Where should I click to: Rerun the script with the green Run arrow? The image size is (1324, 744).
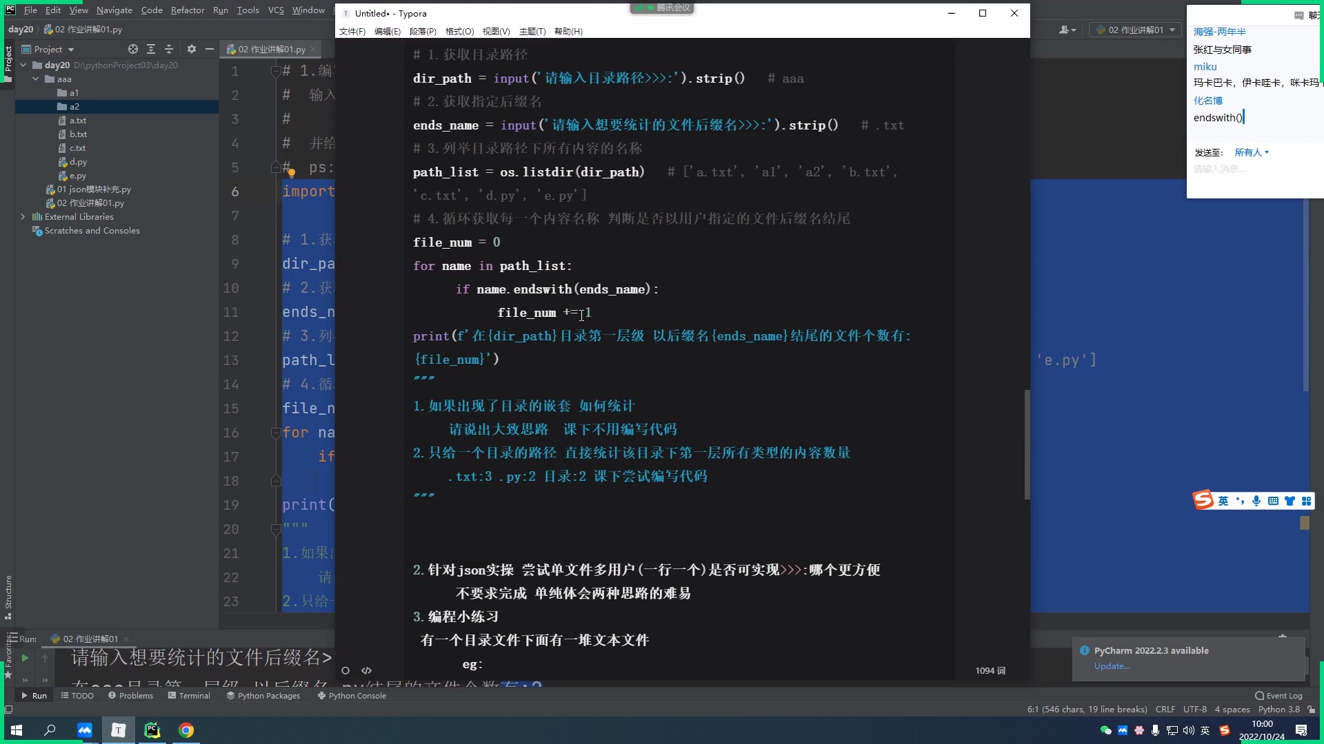point(25,658)
